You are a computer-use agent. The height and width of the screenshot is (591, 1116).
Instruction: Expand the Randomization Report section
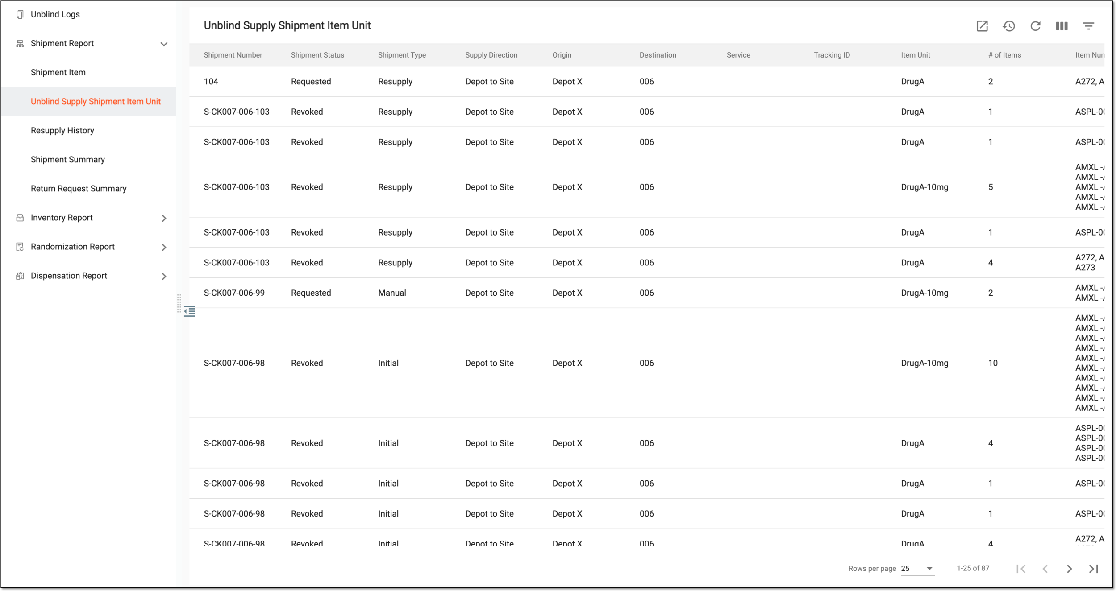pos(164,247)
